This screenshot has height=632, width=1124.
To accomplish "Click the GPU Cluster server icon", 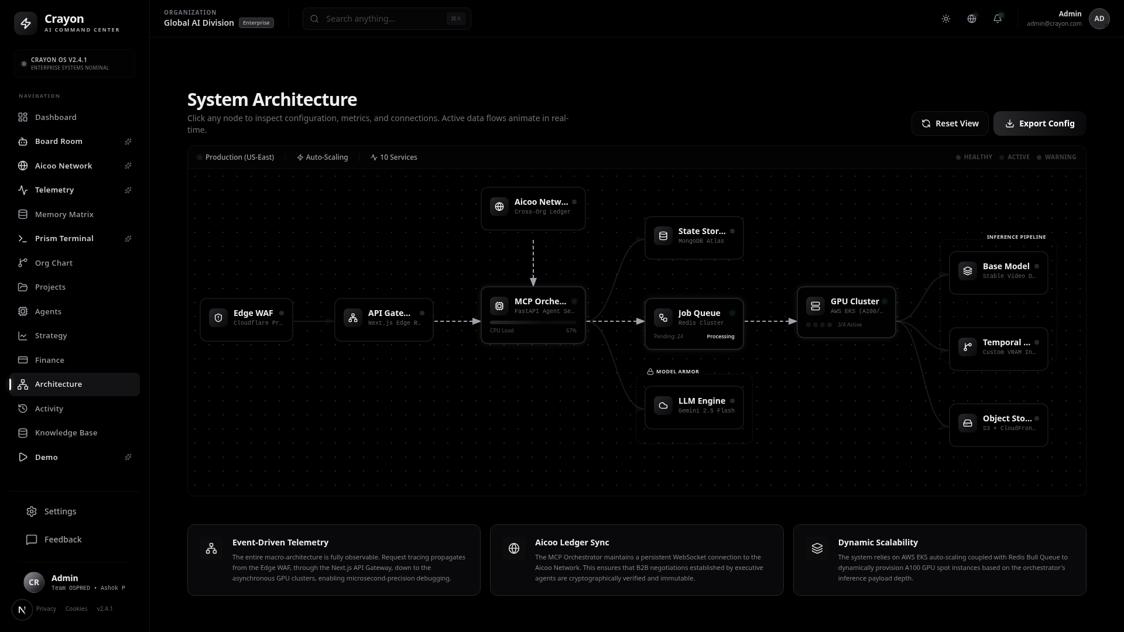I will 815,306.
